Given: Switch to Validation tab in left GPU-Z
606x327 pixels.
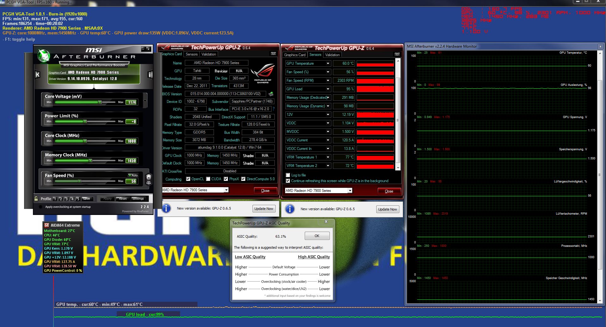Looking at the screenshot, I should [209, 54].
